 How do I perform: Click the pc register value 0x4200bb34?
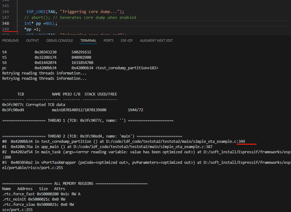pos(46,68)
